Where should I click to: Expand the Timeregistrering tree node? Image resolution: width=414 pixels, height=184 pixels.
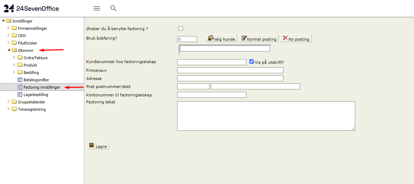9,109
